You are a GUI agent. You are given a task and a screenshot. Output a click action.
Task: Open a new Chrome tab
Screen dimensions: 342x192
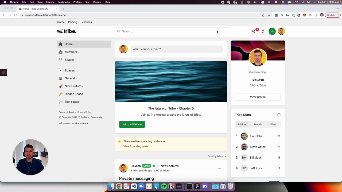(x=63, y=9)
